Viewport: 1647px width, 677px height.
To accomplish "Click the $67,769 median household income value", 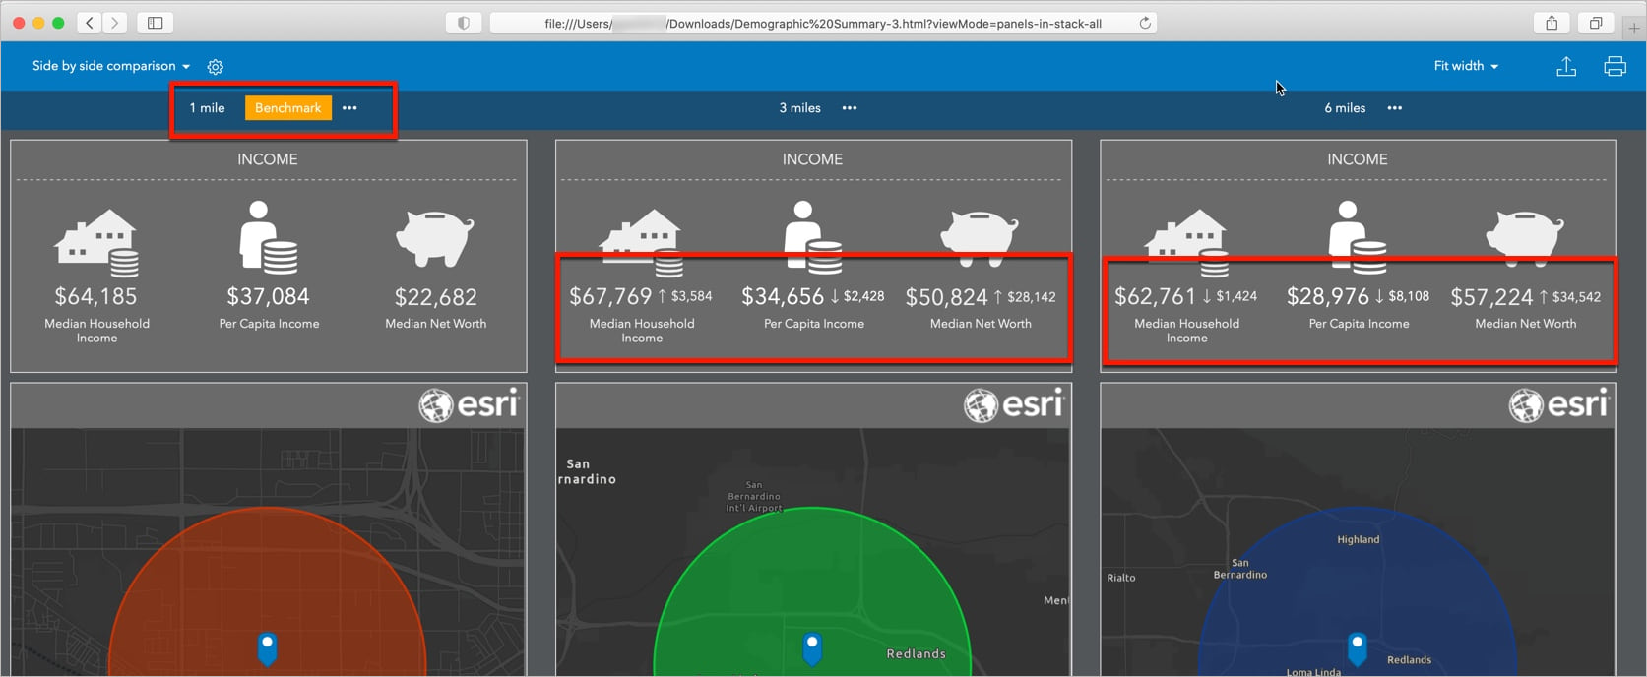I will pyautogui.click(x=610, y=296).
